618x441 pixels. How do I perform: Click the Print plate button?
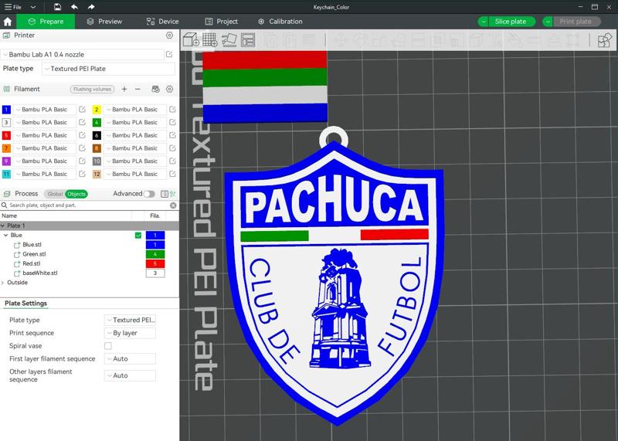(x=576, y=22)
